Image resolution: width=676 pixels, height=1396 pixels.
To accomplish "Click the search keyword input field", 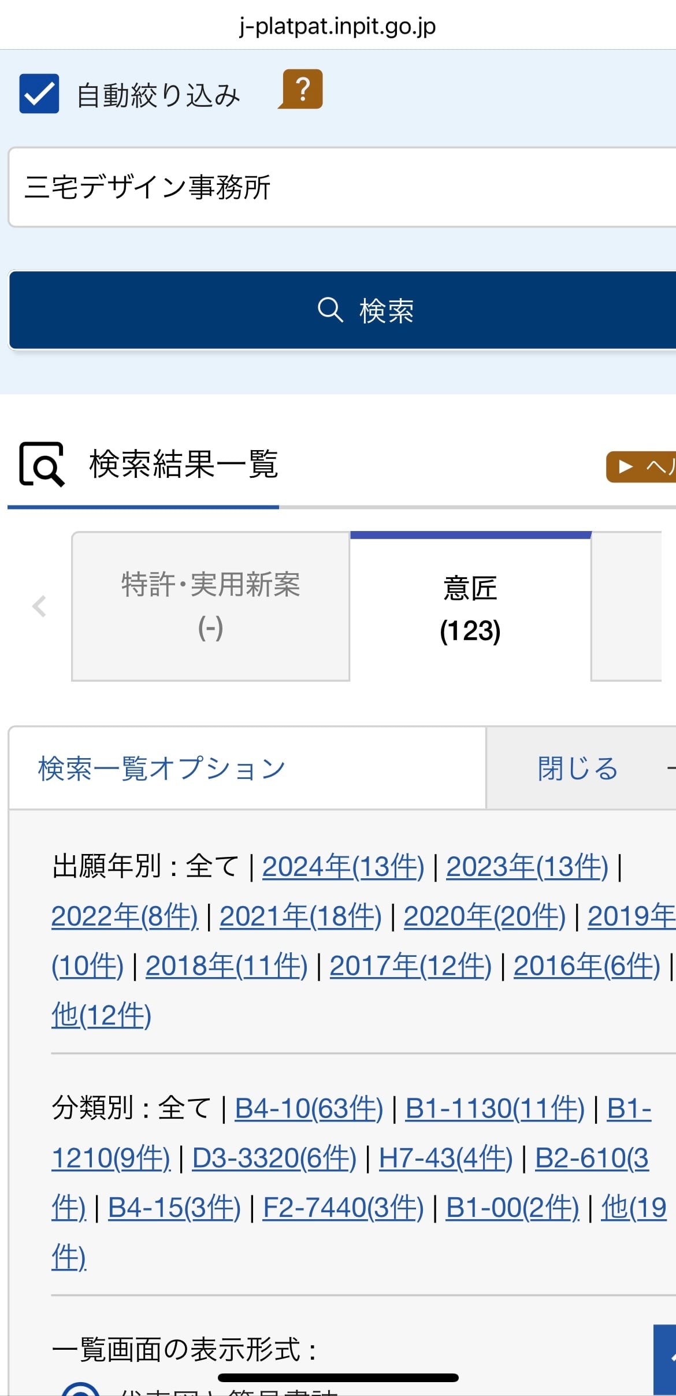I will tap(341, 187).
